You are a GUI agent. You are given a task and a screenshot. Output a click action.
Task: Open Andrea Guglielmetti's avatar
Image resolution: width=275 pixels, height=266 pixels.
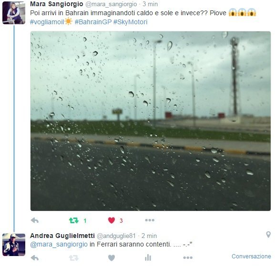point(14,245)
